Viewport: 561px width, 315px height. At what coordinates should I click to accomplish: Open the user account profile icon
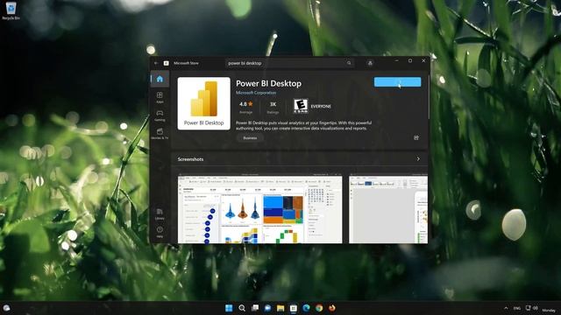pyautogui.click(x=370, y=63)
